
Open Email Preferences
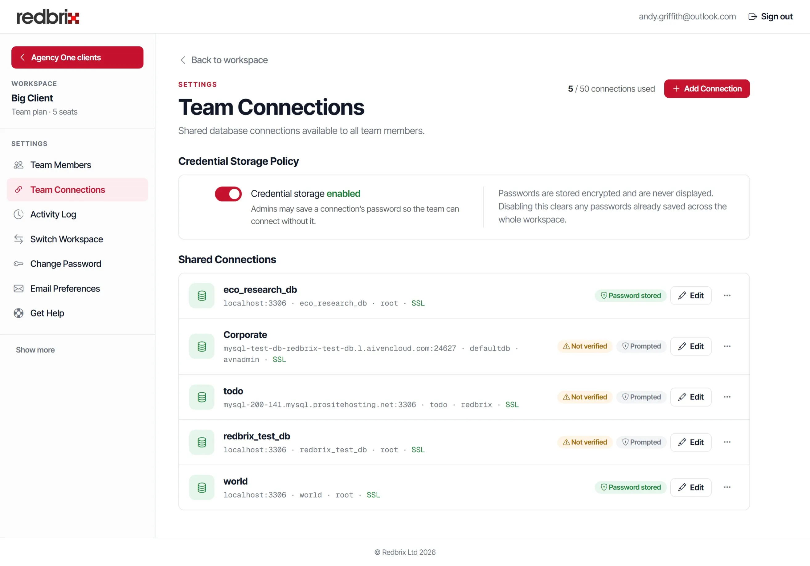click(77, 288)
